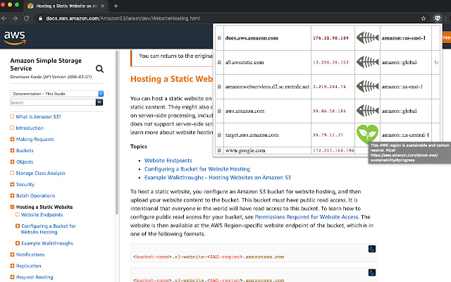Click IP address 99.86.58.184
This screenshot has width=451, height=282.
pyautogui.click(x=329, y=111)
